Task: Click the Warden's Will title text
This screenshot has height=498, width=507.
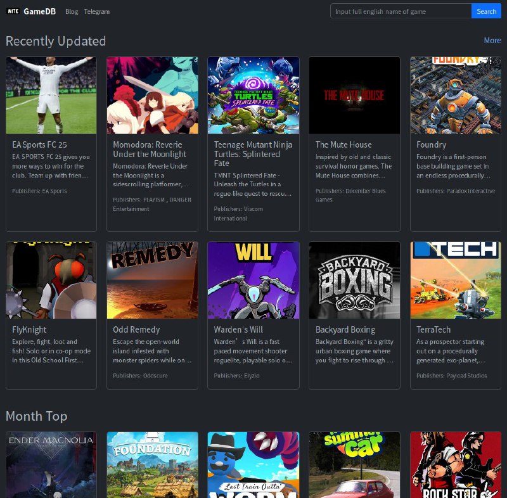Action: click(x=238, y=329)
